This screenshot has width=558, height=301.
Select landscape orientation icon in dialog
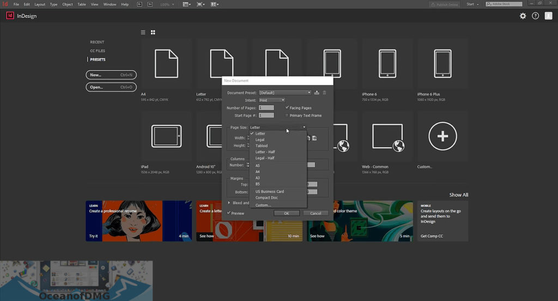314,138
